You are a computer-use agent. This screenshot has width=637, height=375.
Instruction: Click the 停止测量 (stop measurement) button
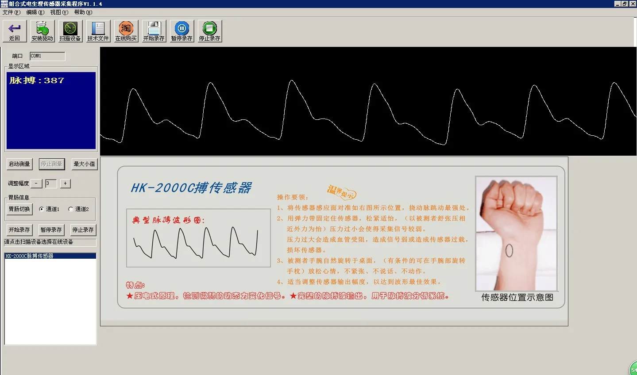click(52, 164)
